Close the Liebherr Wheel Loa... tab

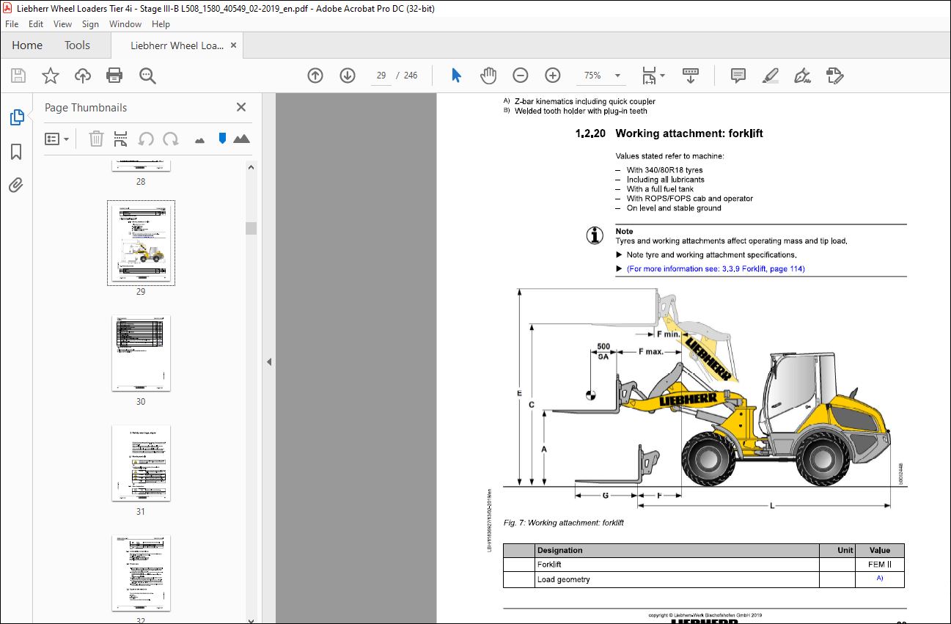[233, 45]
